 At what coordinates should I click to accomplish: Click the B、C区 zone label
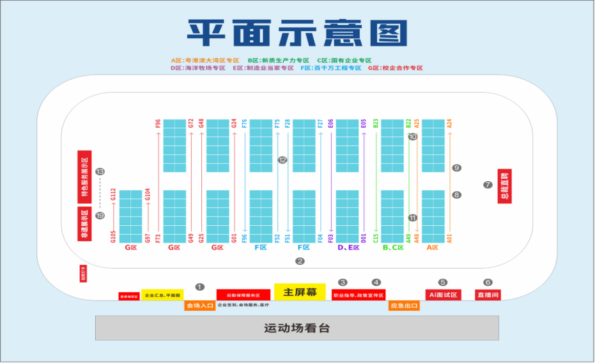tap(393, 248)
